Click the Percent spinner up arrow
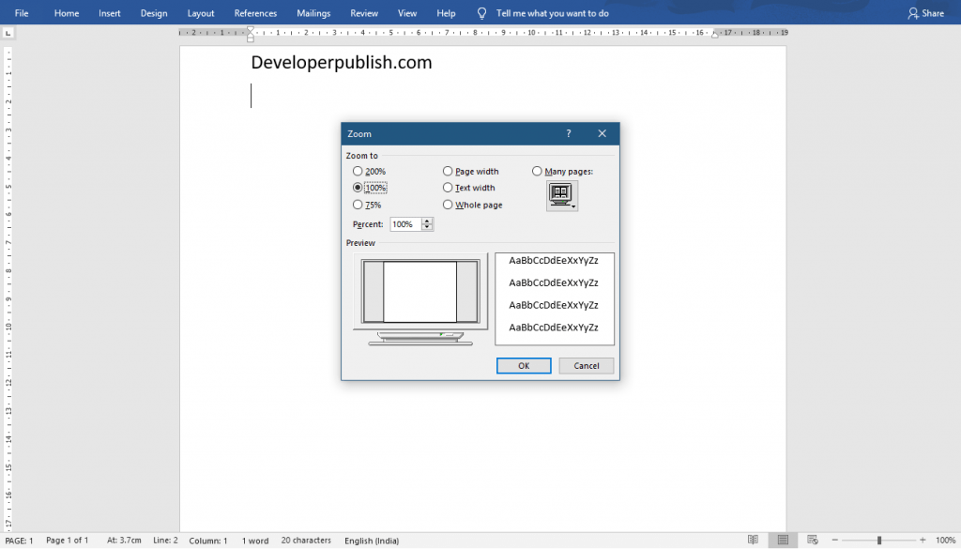The width and height of the screenshot is (961, 549). click(x=426, y=221)
